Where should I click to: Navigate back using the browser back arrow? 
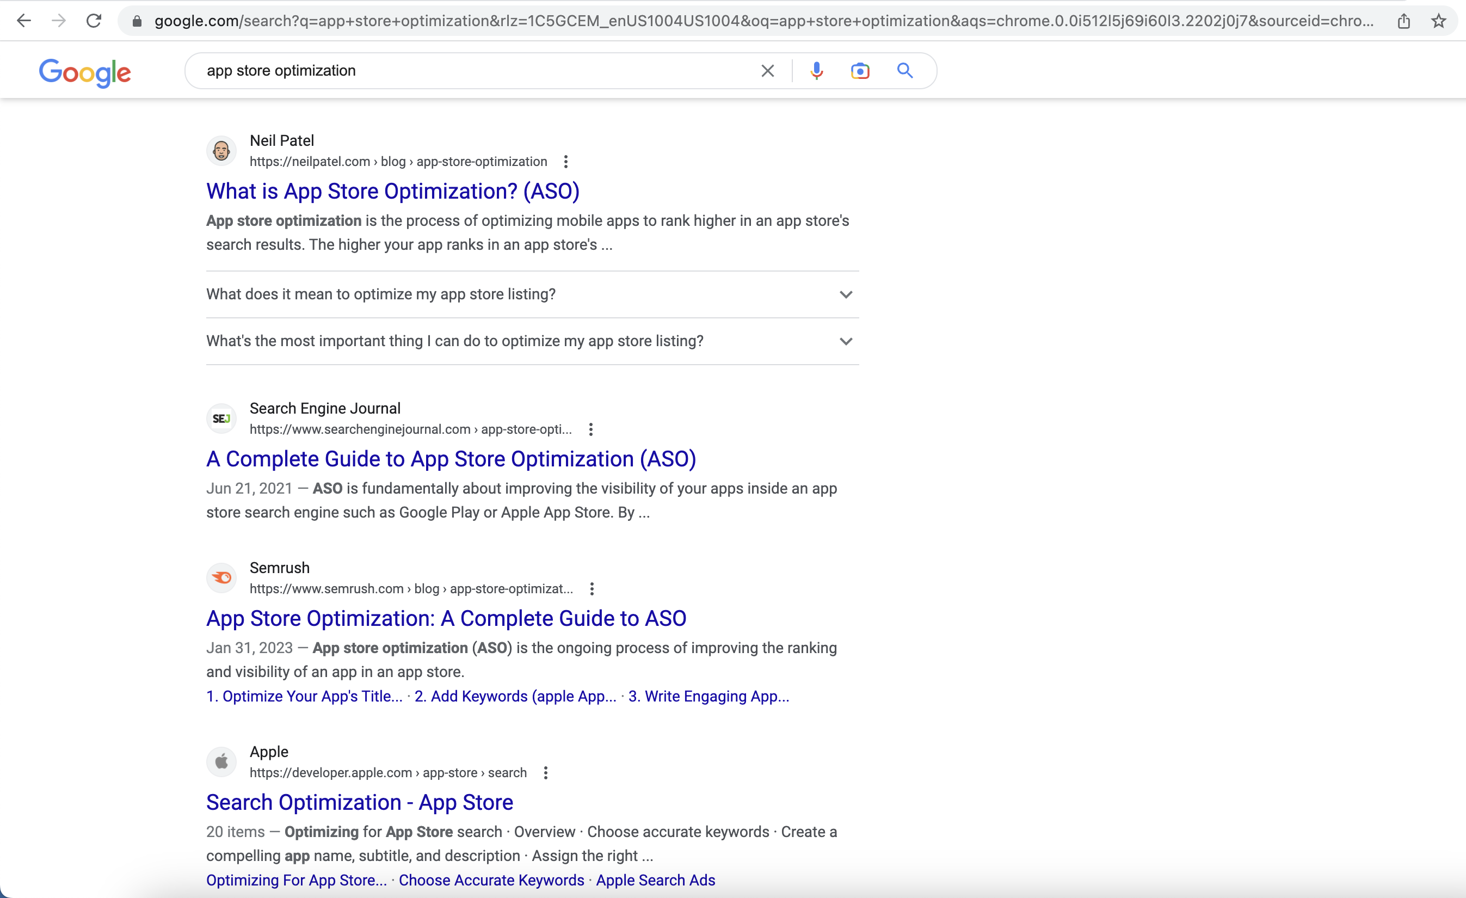coord(24,20)
